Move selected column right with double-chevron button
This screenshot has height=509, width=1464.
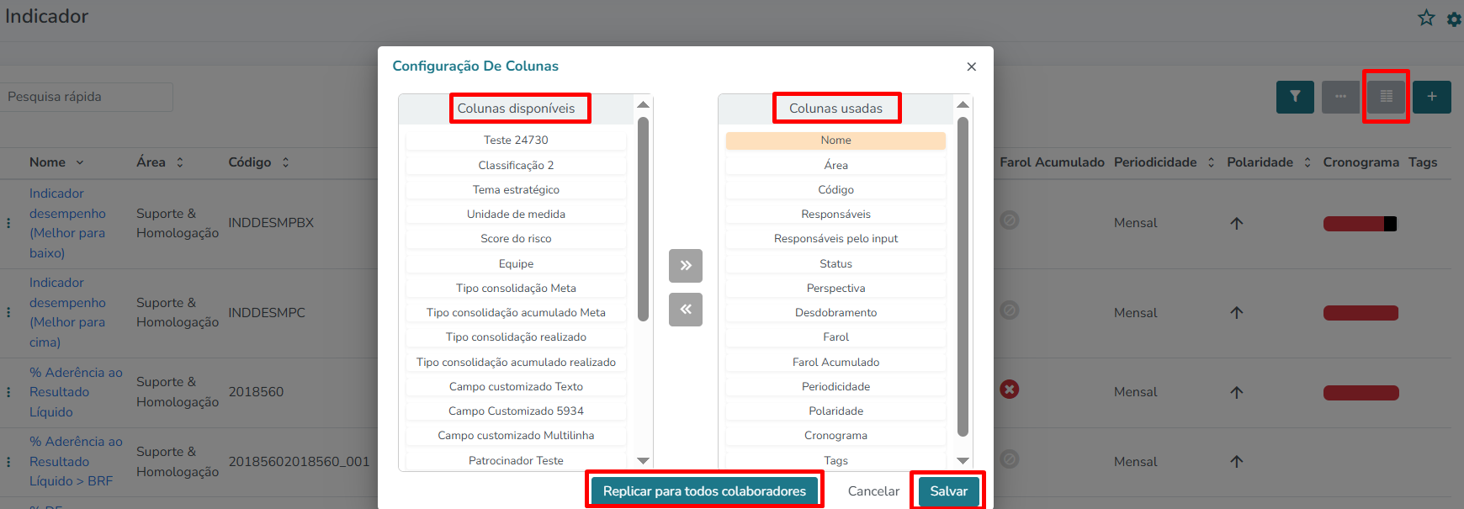pos(686,266)
